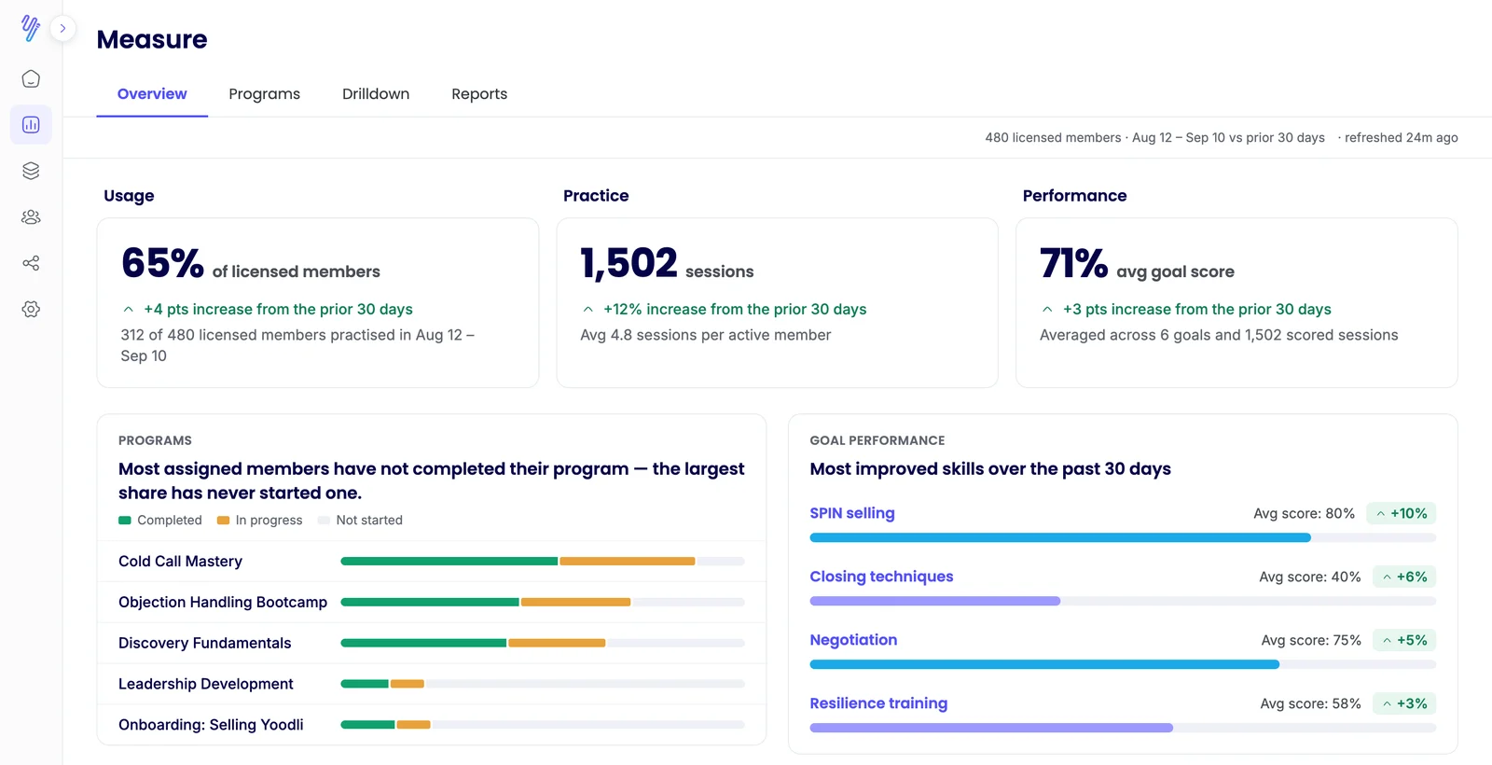
Task: Select the Cold Call Mastery program row
Action: (x=432, y=561)
